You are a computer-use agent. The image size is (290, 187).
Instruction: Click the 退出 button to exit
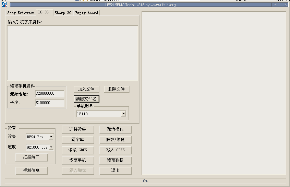116,171
